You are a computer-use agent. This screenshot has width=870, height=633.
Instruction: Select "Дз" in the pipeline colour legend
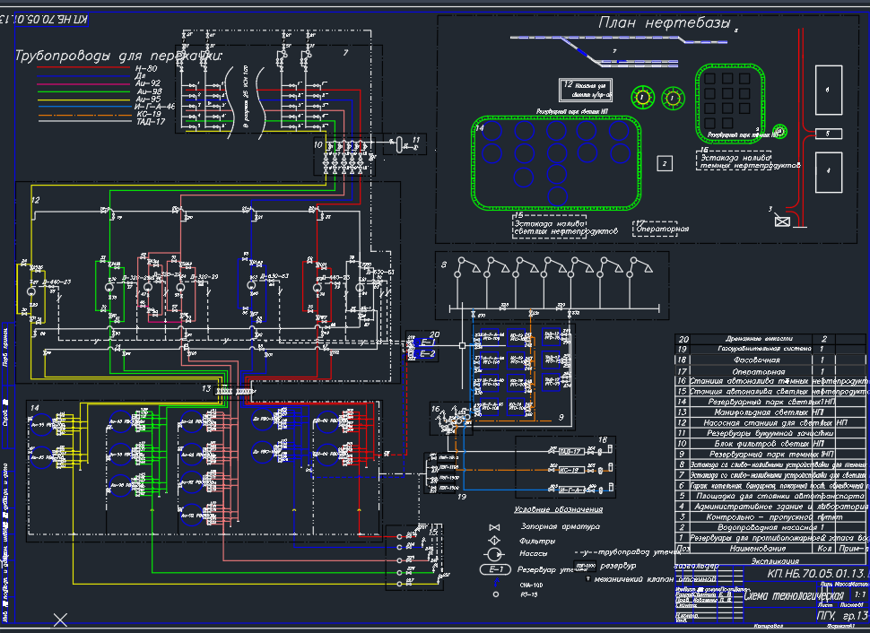pos(140,76)
